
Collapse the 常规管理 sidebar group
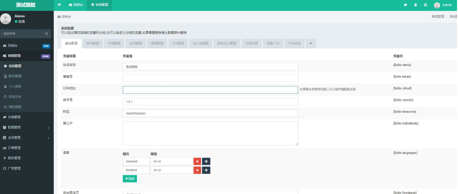click(x=27, y=56)
